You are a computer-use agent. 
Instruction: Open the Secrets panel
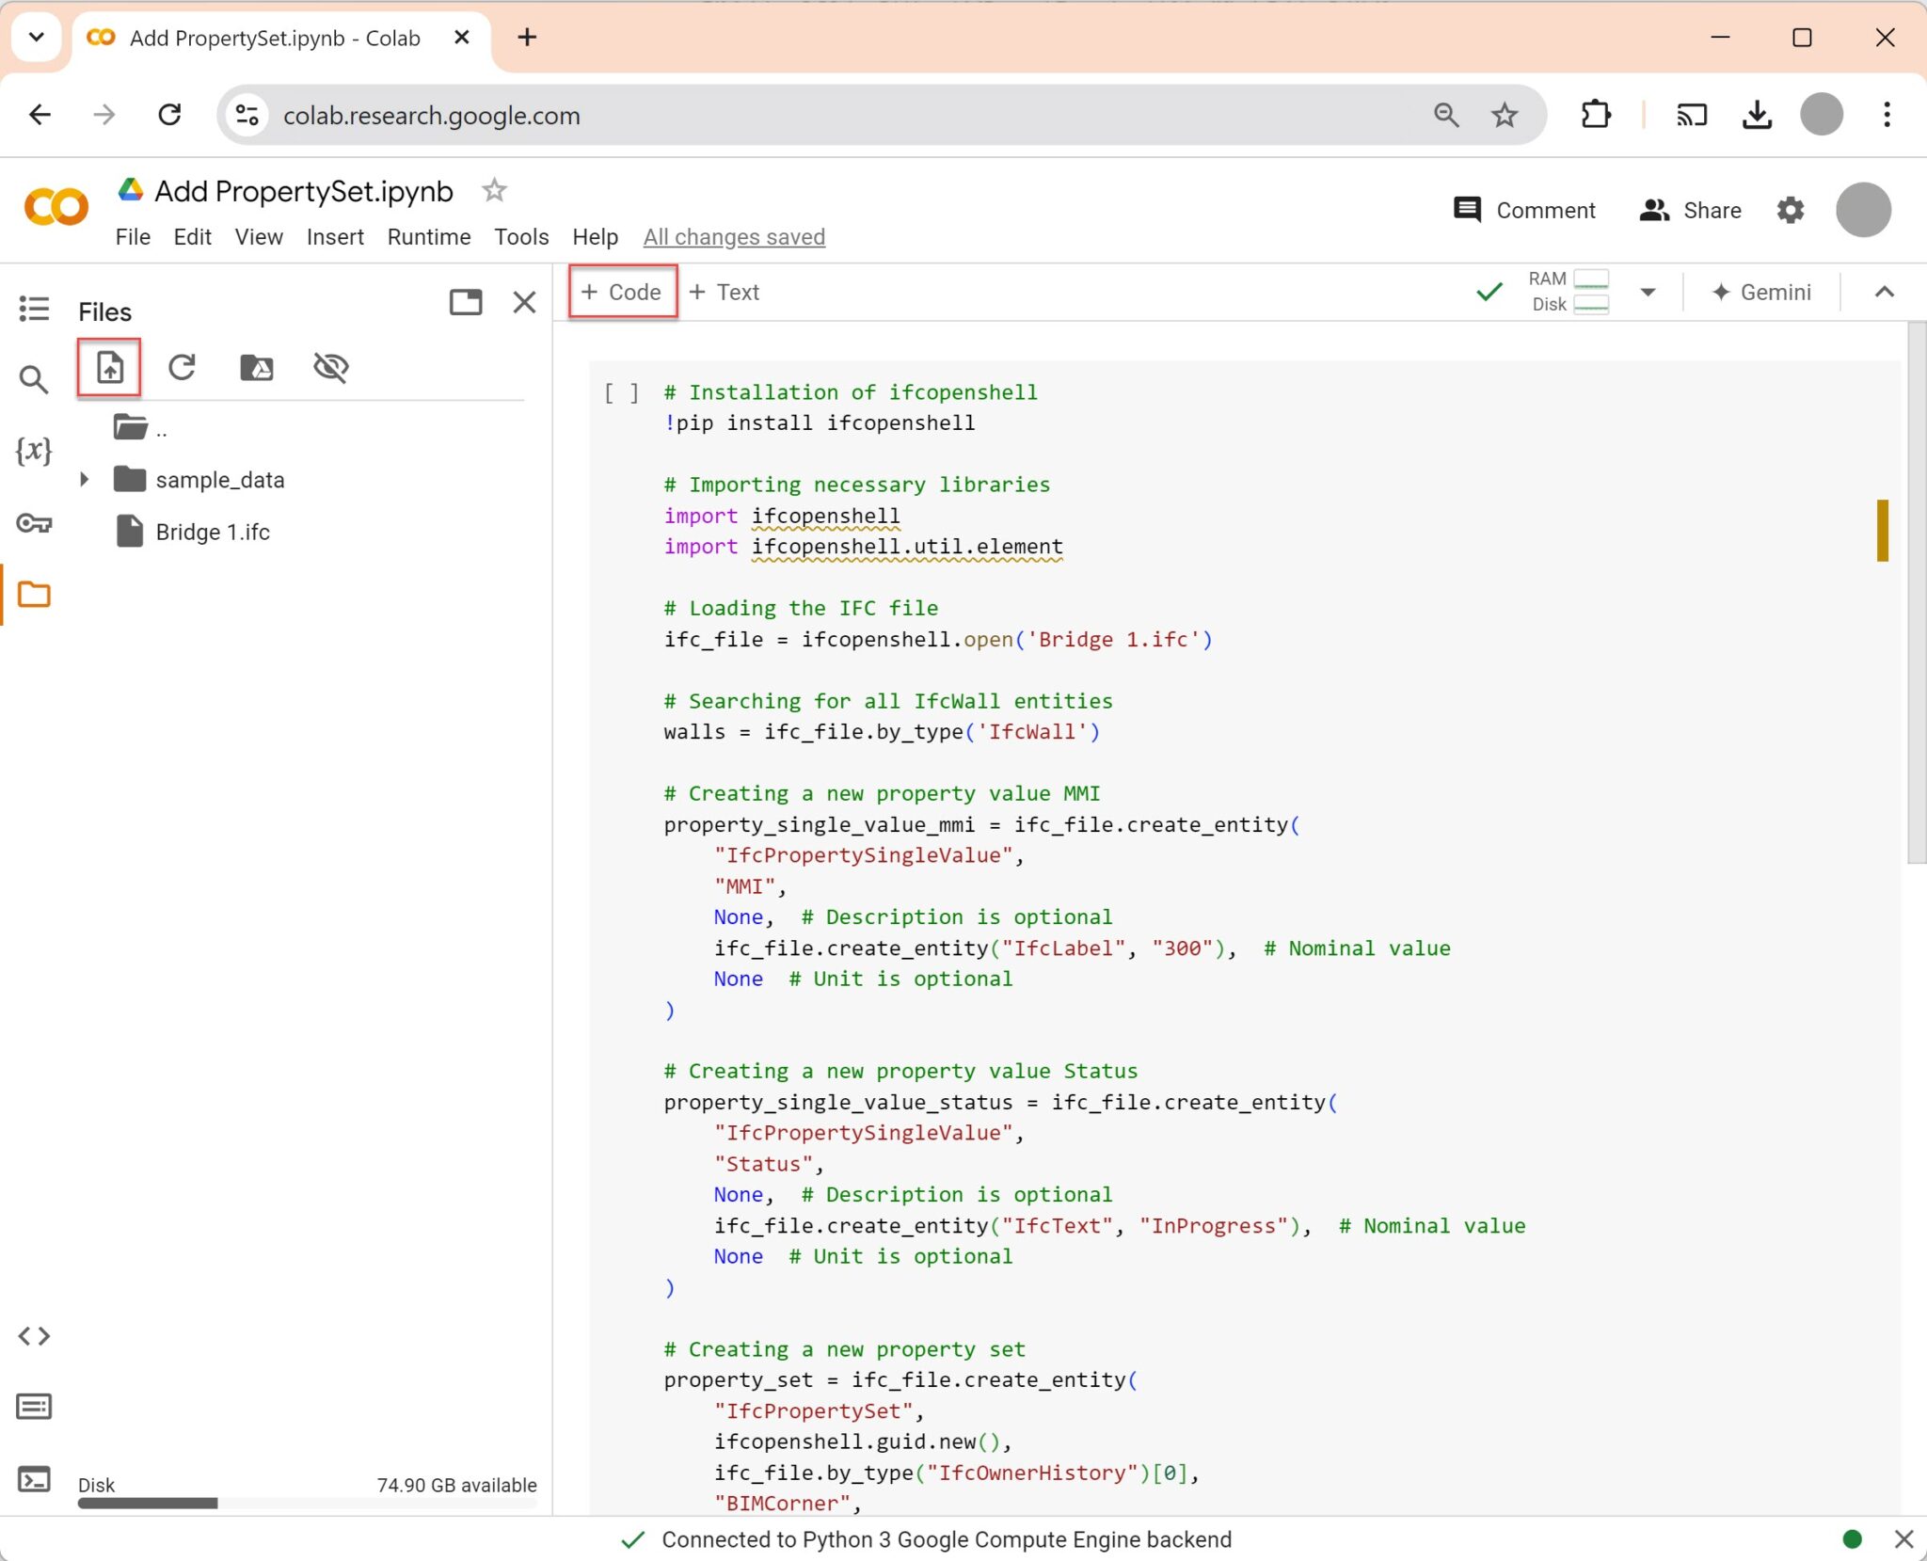click(34, 524)
